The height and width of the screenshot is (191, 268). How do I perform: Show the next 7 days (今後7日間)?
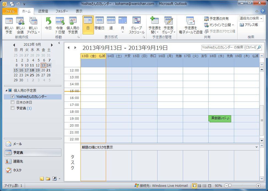tap(60, 25)
